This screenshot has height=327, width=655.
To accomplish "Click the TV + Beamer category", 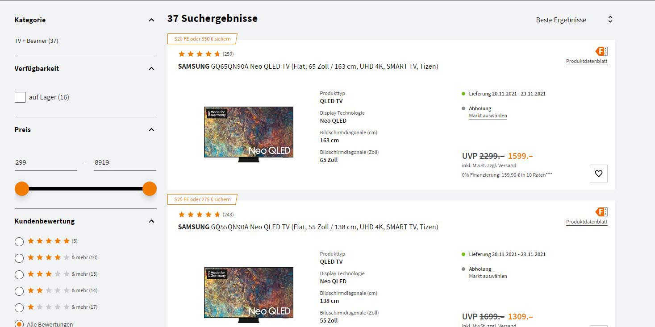I will (x=36, y=41).
